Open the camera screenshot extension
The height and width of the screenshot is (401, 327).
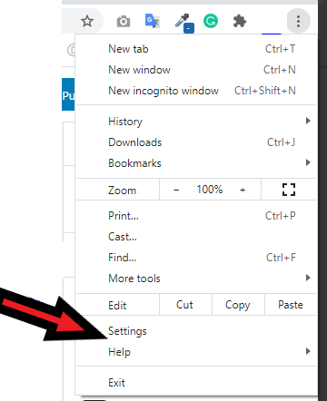click(x=124, y=22)
